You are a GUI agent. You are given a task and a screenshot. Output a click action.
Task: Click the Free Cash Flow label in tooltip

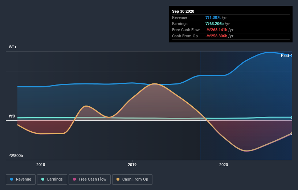point(186,30)
